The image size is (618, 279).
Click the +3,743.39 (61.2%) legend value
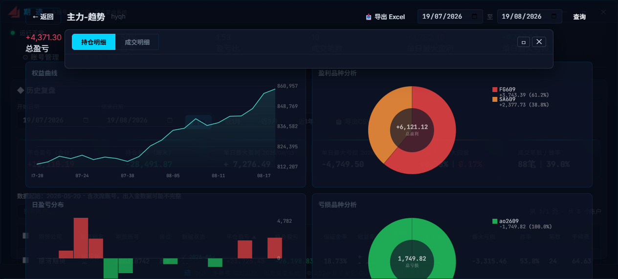(524, 94)
